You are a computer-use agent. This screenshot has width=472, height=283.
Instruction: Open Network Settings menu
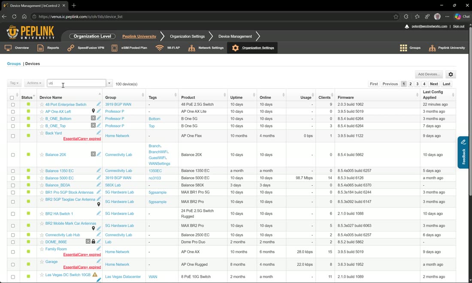206,48
